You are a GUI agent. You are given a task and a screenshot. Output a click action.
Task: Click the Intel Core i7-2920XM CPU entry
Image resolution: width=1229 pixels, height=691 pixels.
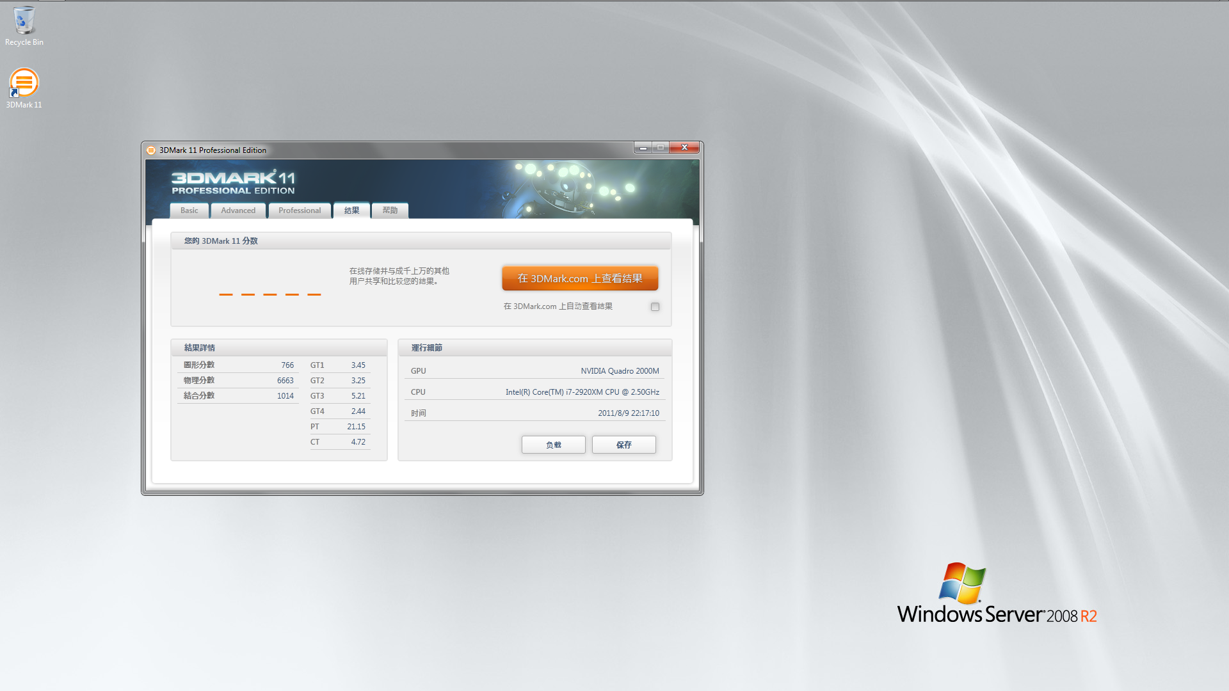pos(582,392)
